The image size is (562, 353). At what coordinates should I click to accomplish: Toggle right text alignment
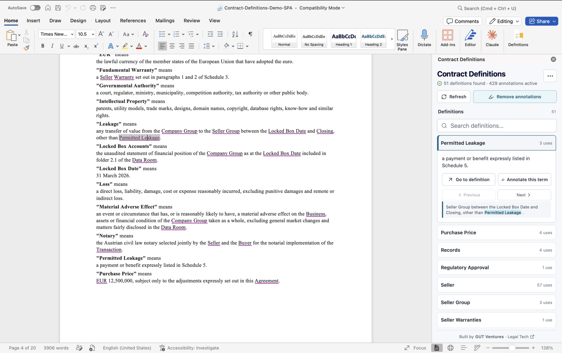tap(182, 46)
